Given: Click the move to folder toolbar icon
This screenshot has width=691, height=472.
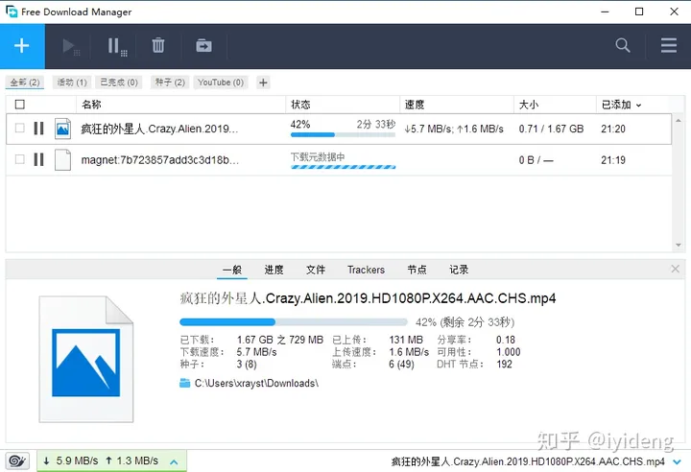Looking at the screenshot, I should pos(203,46).
